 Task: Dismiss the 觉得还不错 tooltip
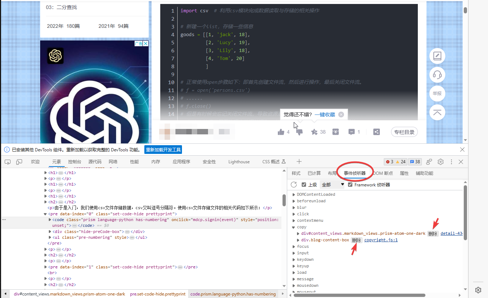pyautogui.click(x=341, y=115)
